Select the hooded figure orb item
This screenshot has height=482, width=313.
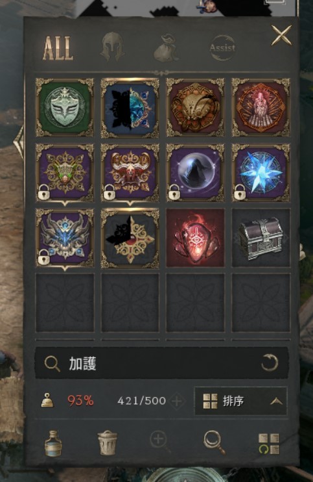(195, 172)
